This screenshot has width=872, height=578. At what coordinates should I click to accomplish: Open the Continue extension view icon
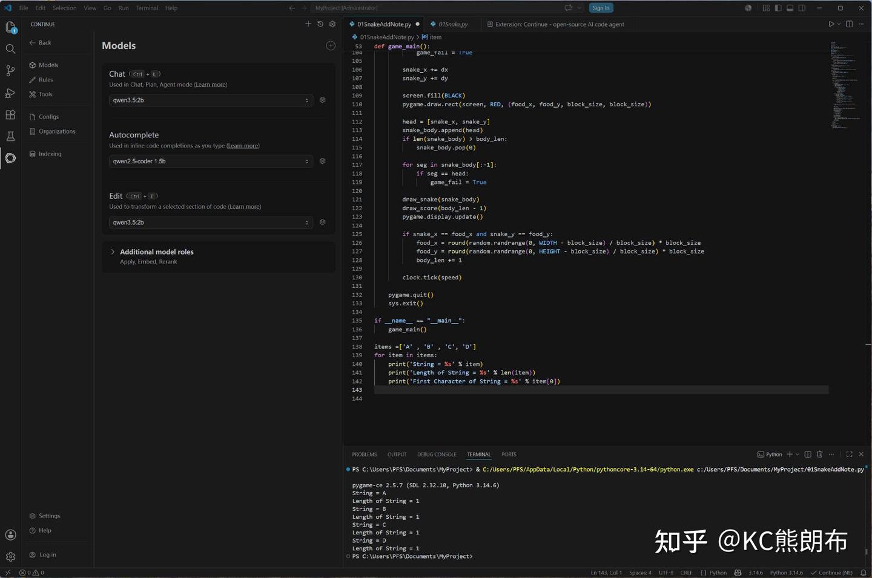click(x=10, y=158)
